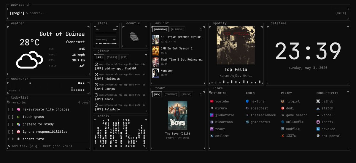Focus the add task input field
This screenshot has width=356, height=163.
[x=50, y=146]
